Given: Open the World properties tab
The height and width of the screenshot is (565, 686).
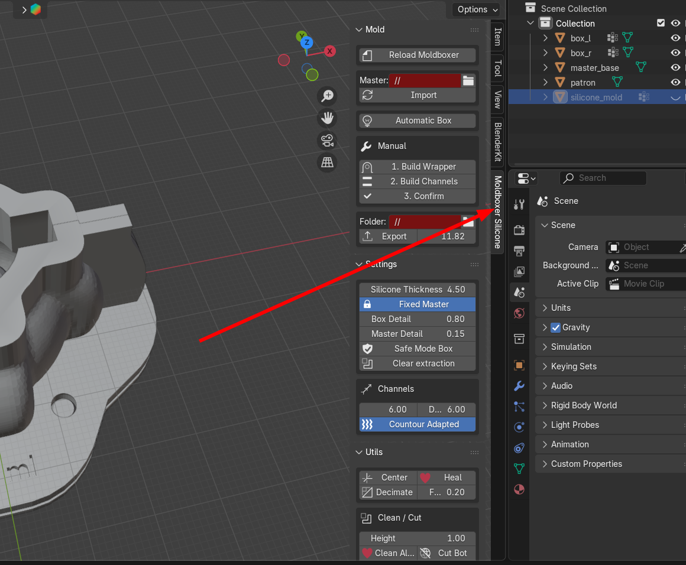Looking at the screenshot, I should 519,313.
